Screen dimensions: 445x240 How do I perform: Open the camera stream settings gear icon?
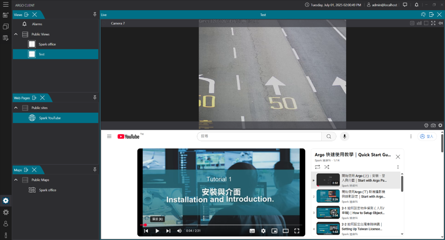(x=440, y=125)
